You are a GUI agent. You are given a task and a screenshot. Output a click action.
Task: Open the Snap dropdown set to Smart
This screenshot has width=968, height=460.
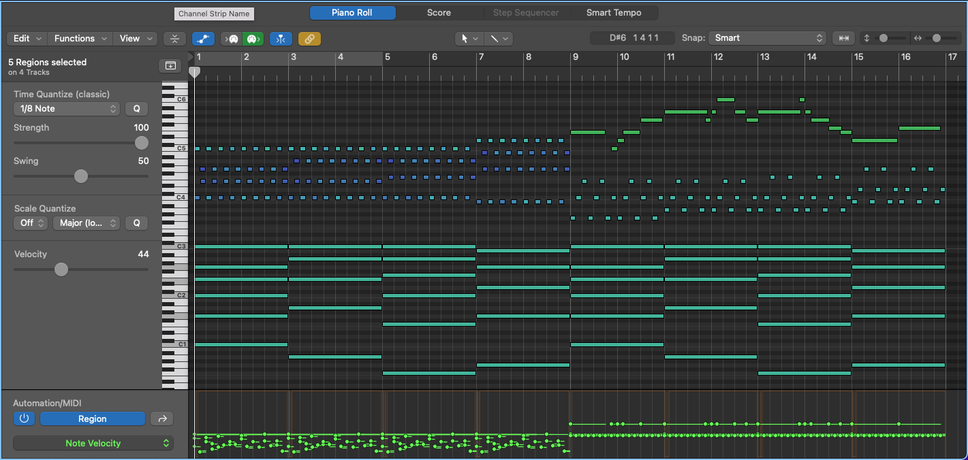[767, 38]
